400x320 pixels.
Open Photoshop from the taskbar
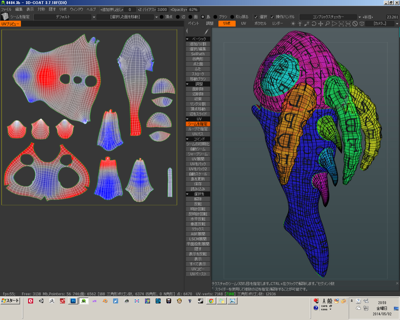point(73,301)
